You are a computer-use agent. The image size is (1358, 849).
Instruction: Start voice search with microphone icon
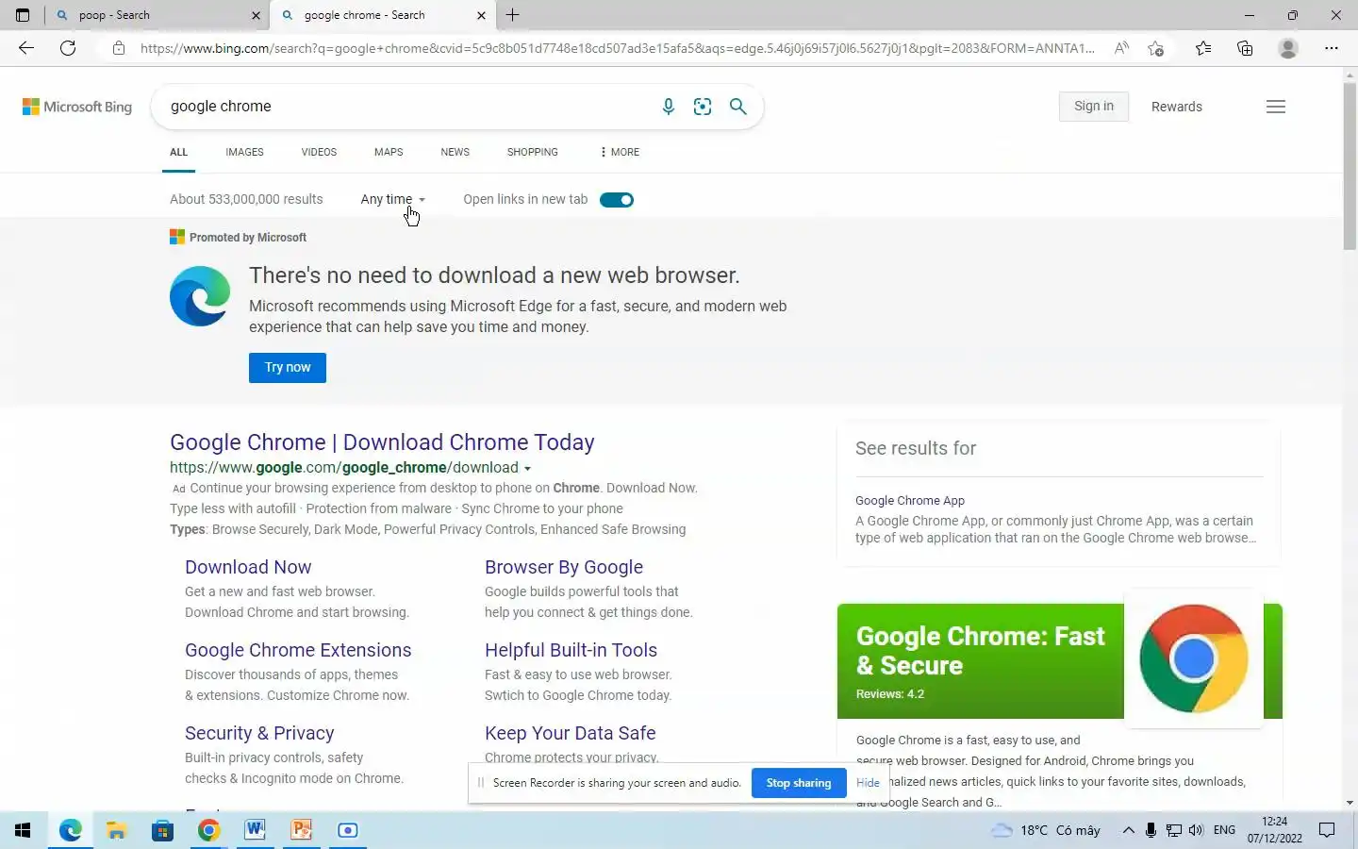coord(669,107)
